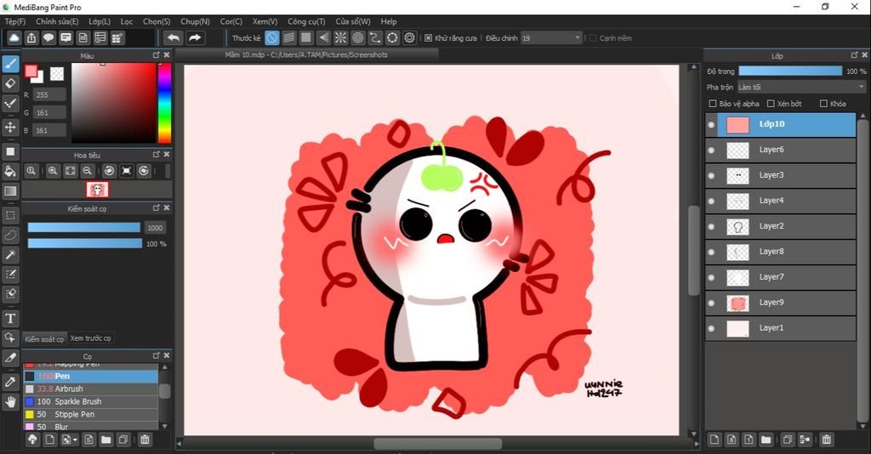This screenshot has width=871, height=454.
Task: Click the share/export icon in toolbar
Action: click(x=31, y=37)
